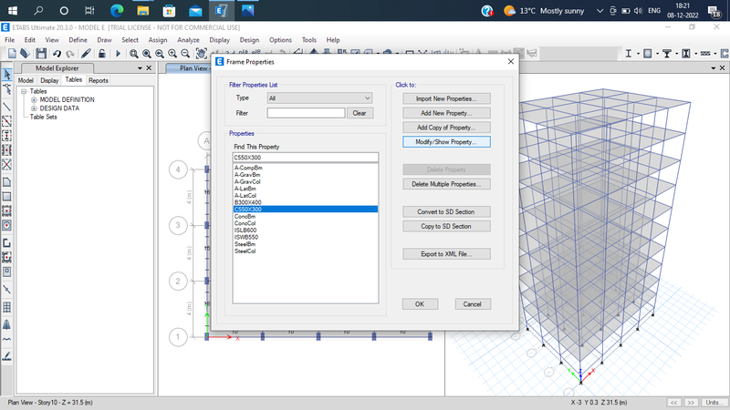The image size is (730, 410).
Task: Click the steel I-section design icon
Action: (628, 54)
